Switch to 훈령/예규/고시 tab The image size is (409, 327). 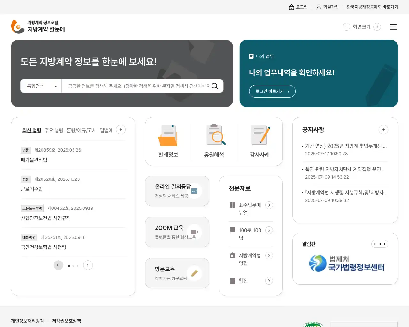(81, 130)
